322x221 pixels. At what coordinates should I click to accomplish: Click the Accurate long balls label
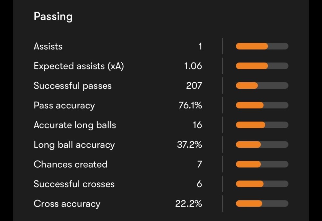[x=75, y=125]
